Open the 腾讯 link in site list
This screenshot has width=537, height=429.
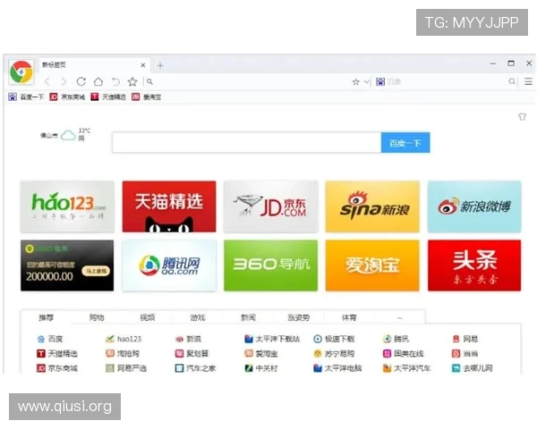tap(396, 339)
